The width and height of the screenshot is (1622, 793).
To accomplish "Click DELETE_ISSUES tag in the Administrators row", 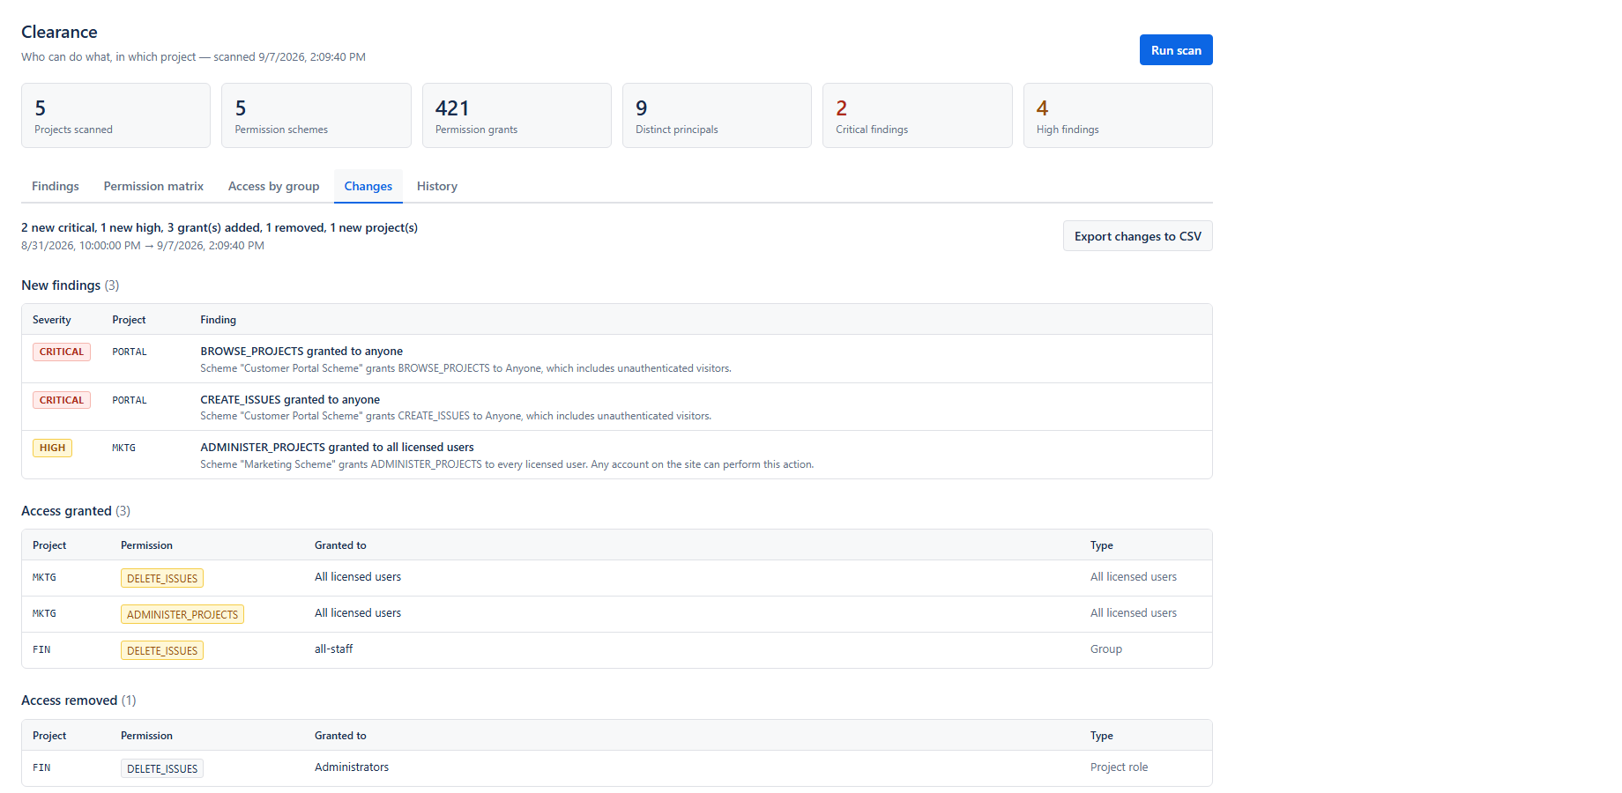I will coord(162,768).
